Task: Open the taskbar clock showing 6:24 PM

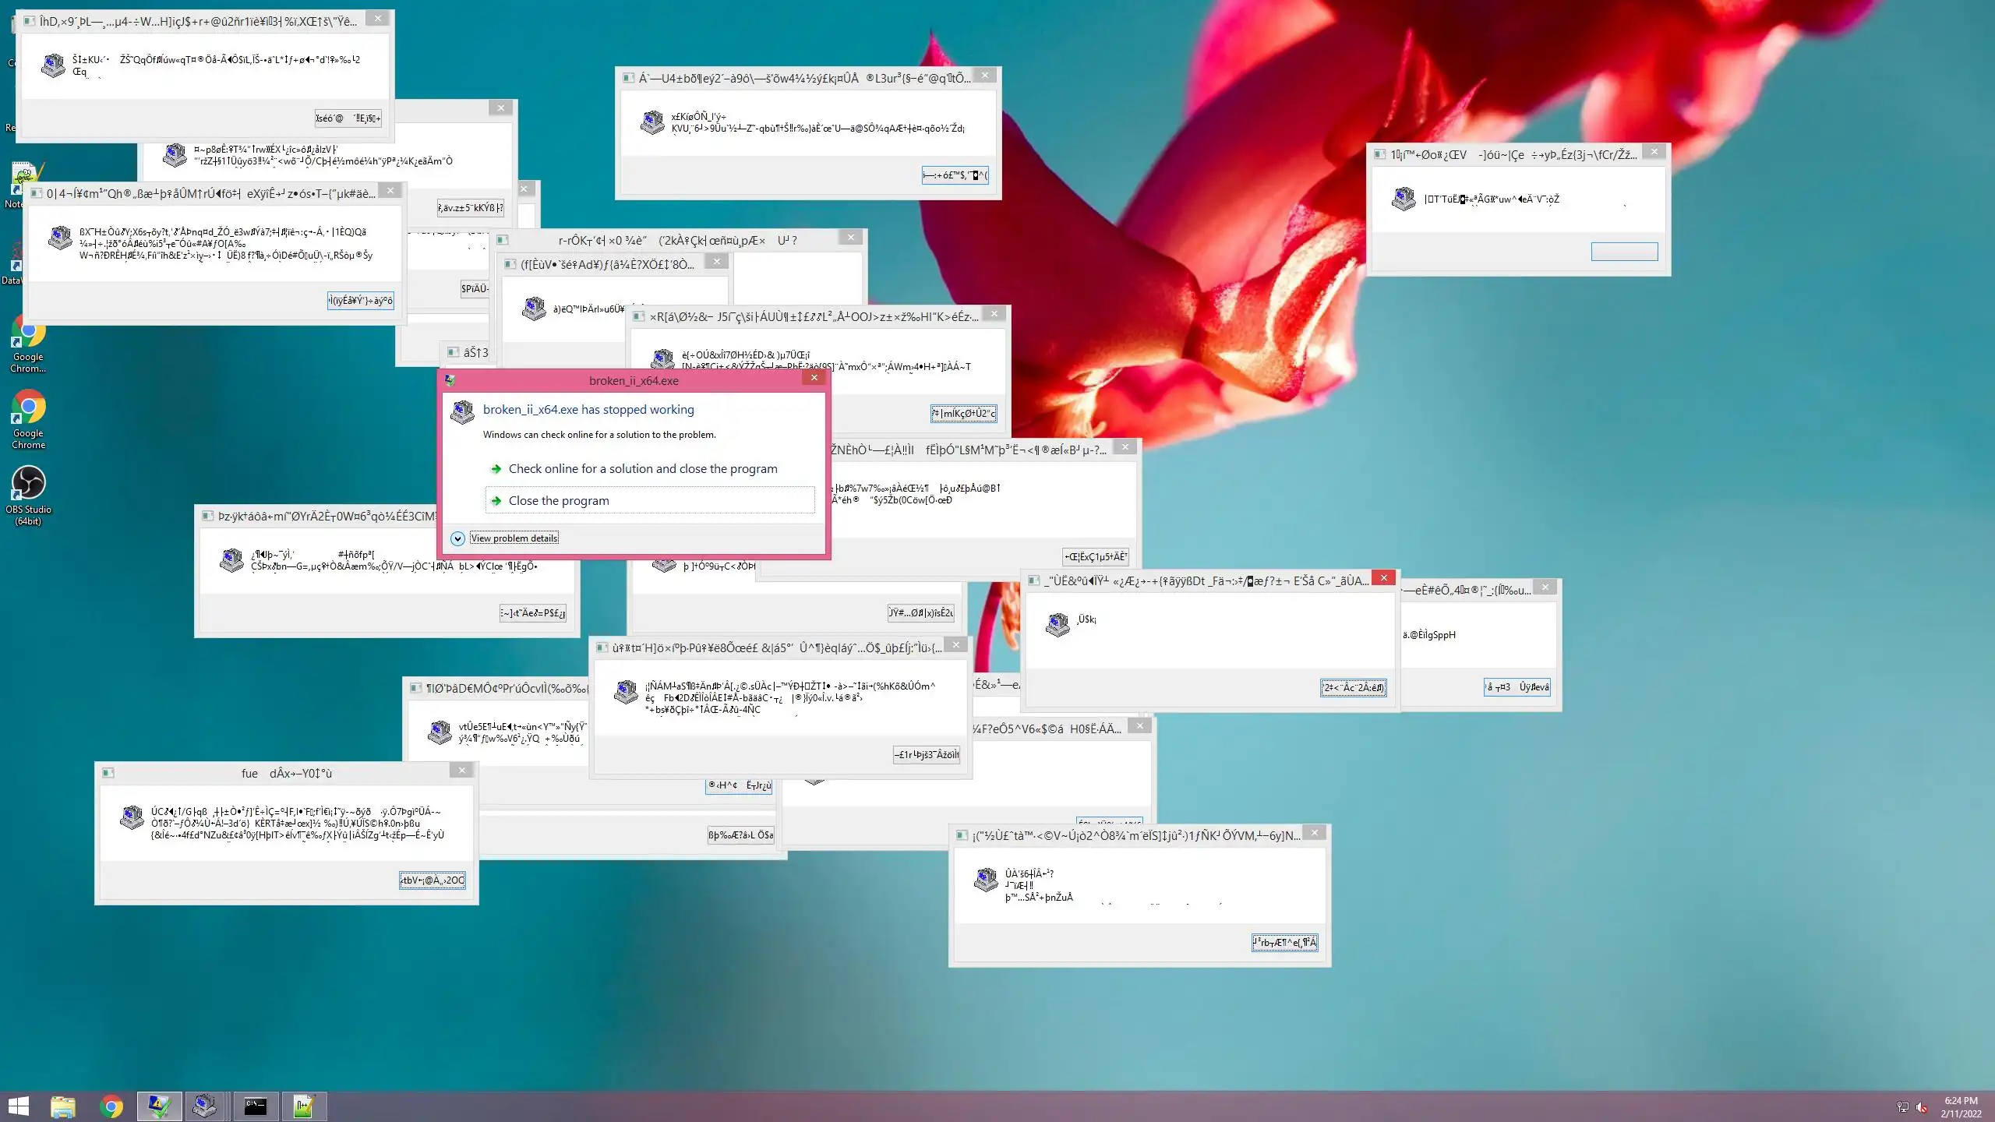Action: [x=1961, y=1106]
